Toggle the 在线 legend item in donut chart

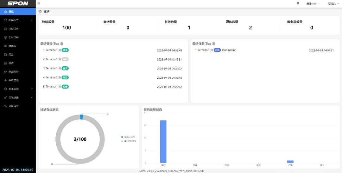pos(128,137)
